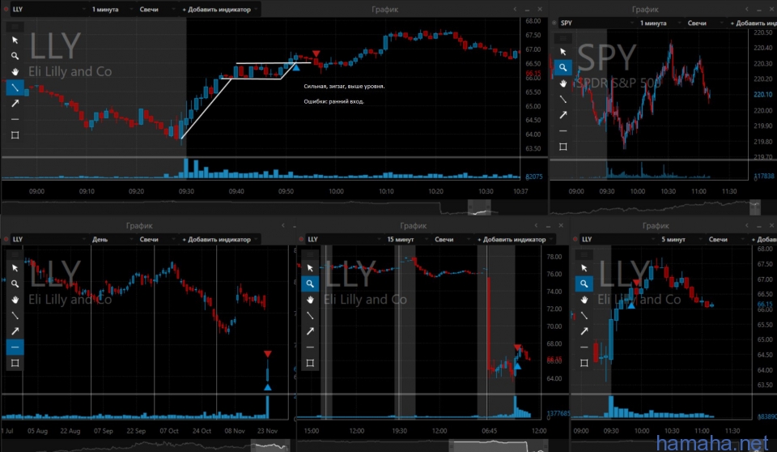Choose trend line tool in the SPY chart
Viewport: 777px width, 452px height.
pos(563,100)
